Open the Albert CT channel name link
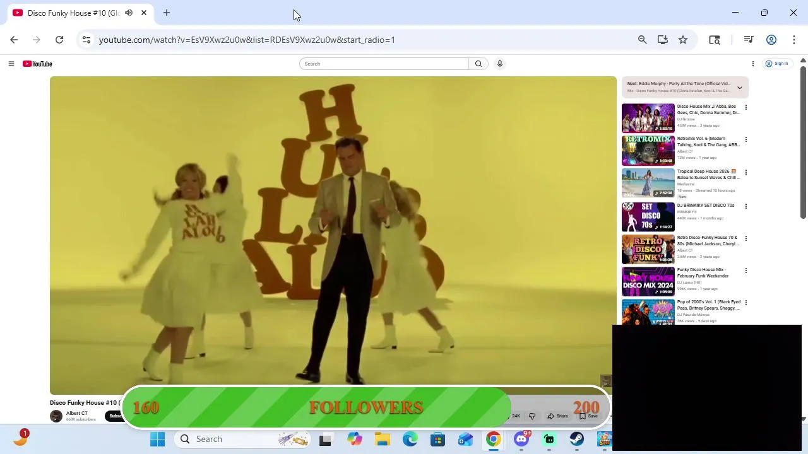The height and width of the screenshot is (454, 808). (77, 414)
